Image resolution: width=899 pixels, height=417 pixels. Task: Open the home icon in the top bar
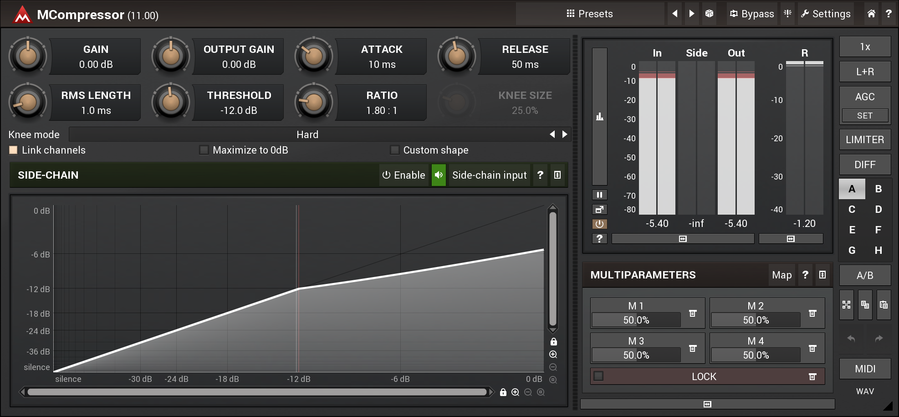tap(871, 14)
